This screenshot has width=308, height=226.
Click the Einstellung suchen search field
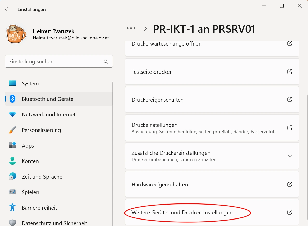click(x=54, y=62)
